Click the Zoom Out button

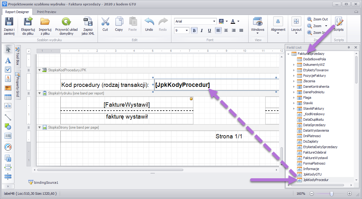click(318, 19)
